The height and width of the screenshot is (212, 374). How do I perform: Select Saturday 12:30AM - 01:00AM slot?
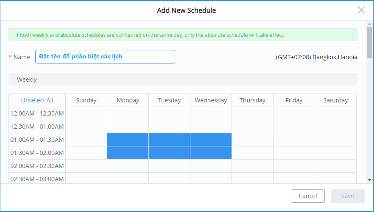[x=335, y=127]
